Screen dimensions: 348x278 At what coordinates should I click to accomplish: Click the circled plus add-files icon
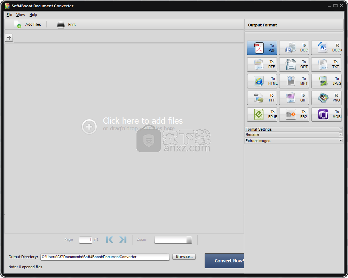[89, 126]
